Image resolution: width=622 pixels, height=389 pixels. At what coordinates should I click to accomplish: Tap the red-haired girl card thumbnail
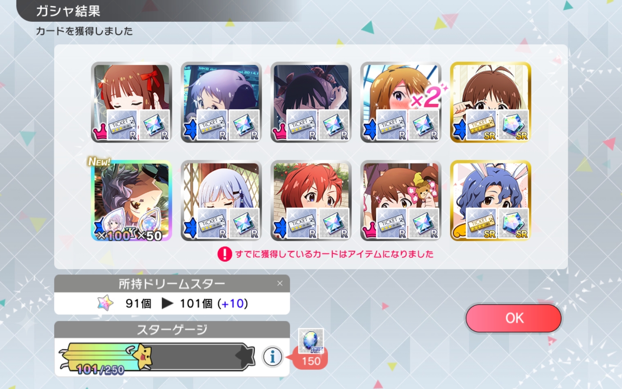coord(311,201)
